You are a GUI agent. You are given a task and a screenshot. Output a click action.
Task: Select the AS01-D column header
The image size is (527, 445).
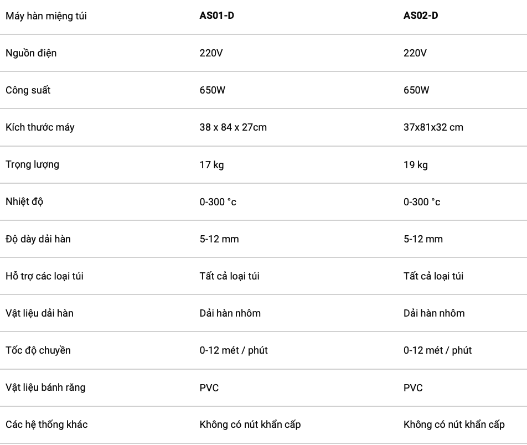point(217,15)
